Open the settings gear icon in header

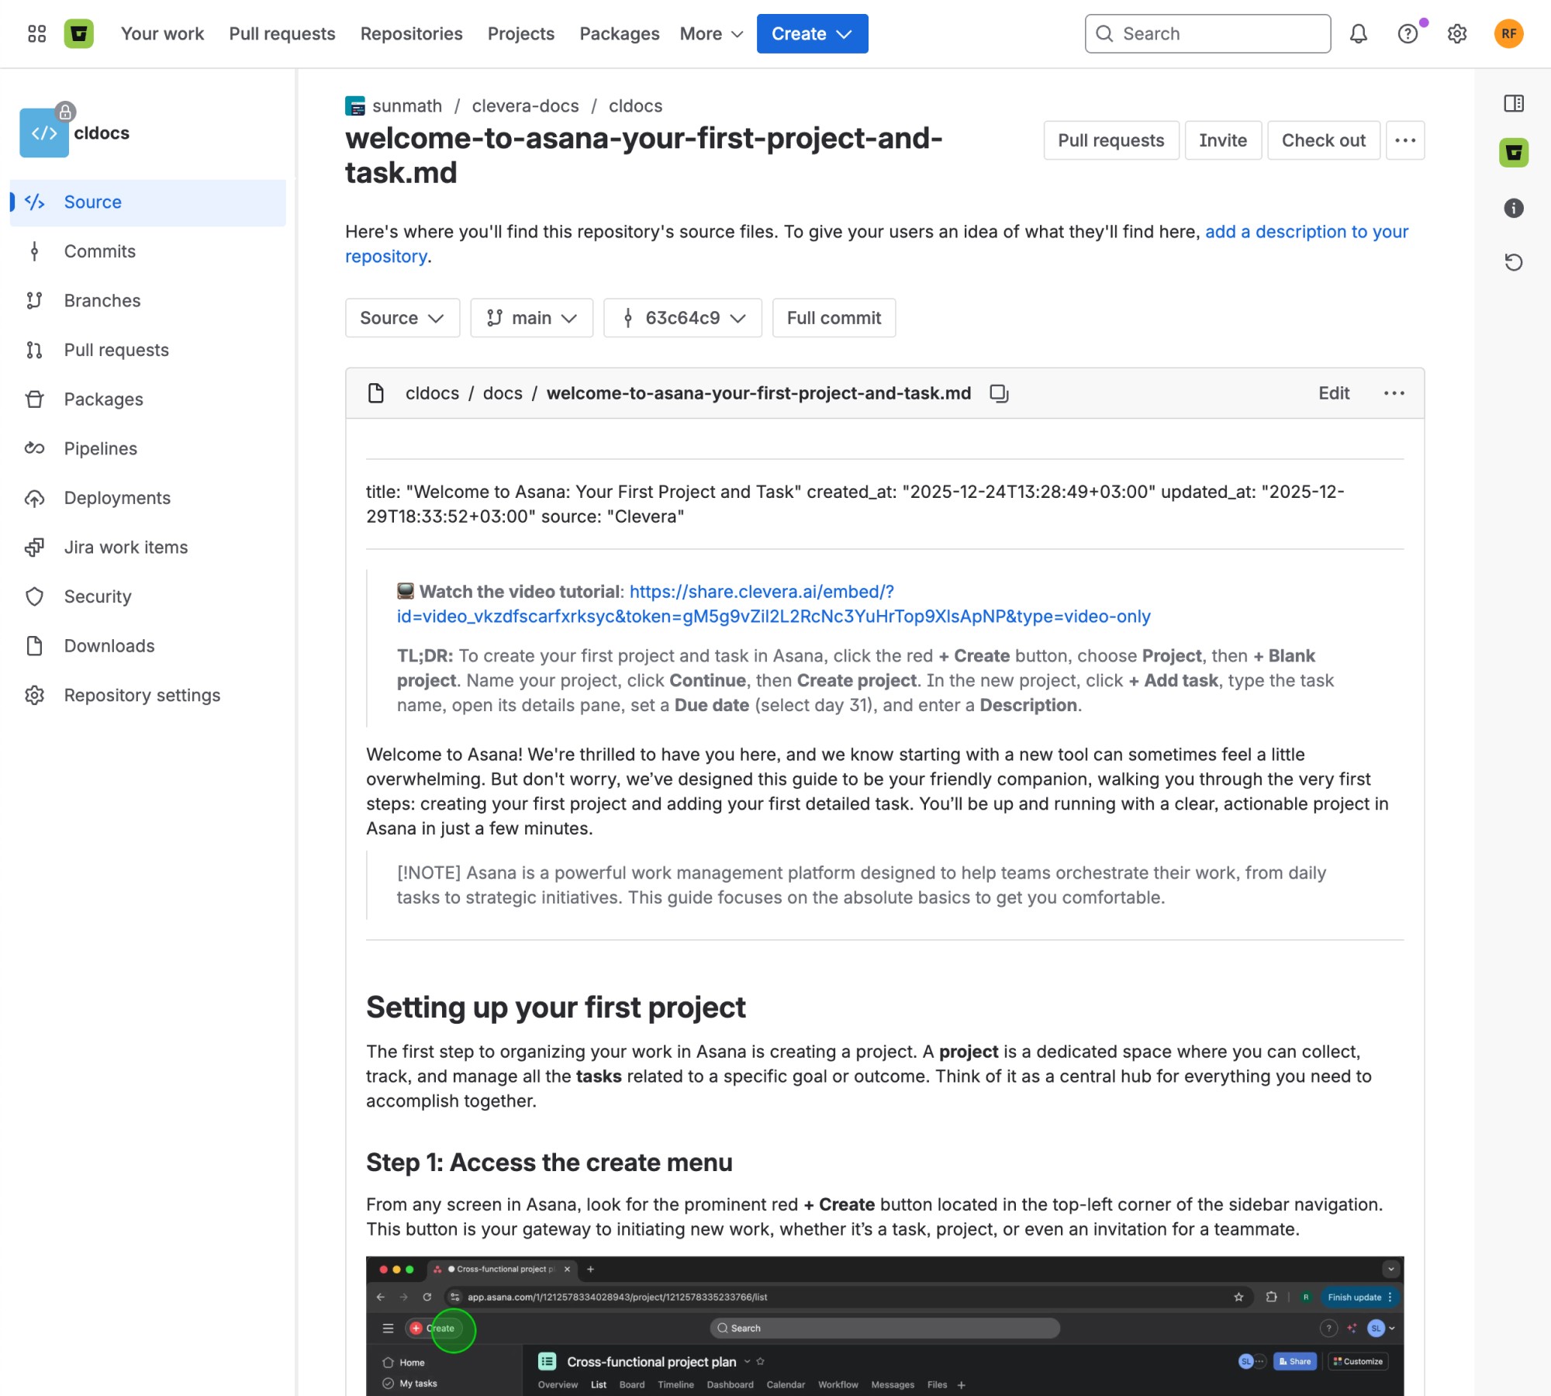(x=1456, y=33)
